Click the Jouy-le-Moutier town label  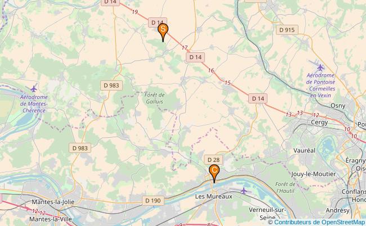(x=314, y=174)
